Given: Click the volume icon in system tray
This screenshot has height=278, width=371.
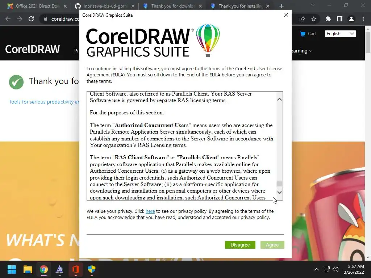Looking at the screenshot, I should coord(335,269).
